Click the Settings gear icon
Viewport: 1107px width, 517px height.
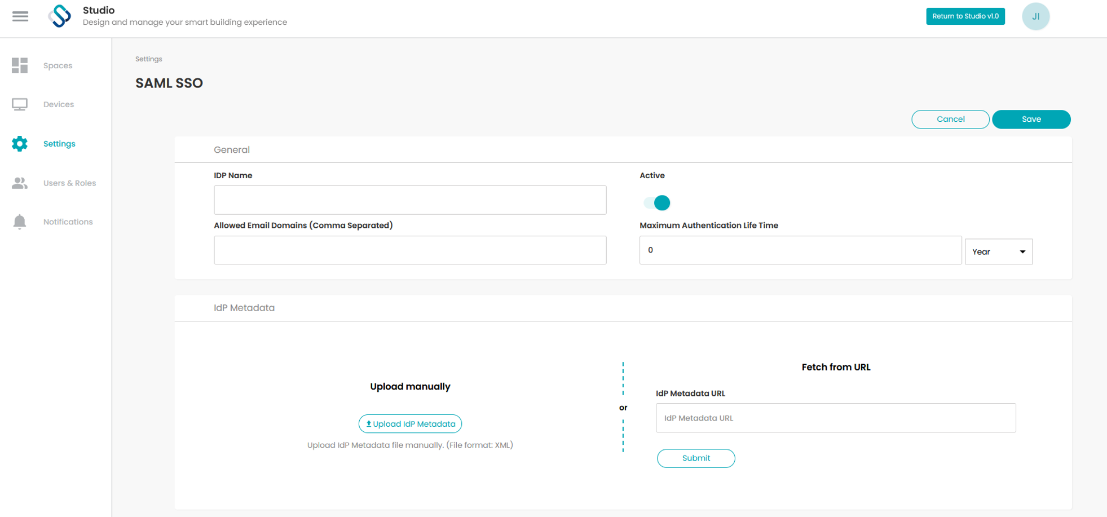(20, 144)
